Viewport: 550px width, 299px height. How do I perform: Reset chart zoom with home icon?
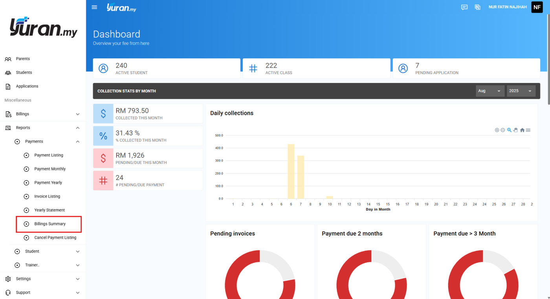click(x=522, y=130)
